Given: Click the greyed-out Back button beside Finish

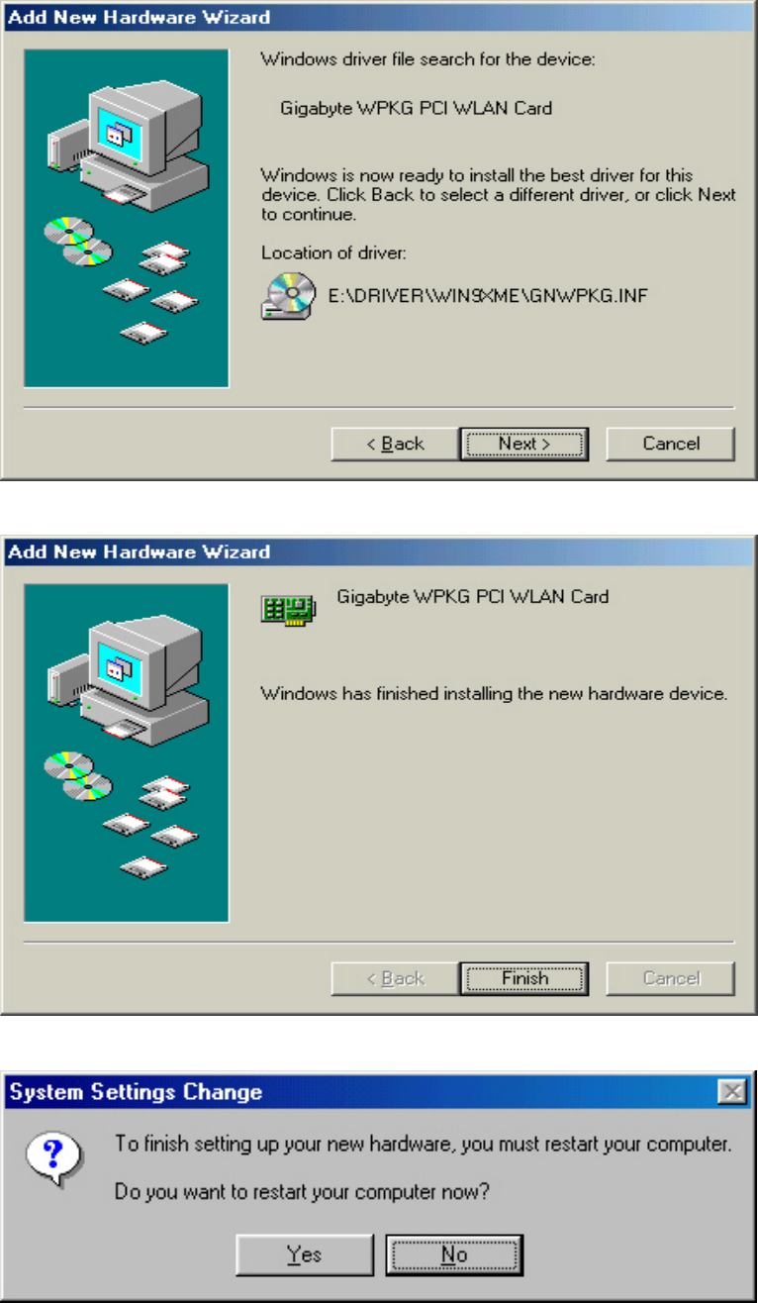Looking at the screenshot, I should pyautogui.click(x=395, y=978).
